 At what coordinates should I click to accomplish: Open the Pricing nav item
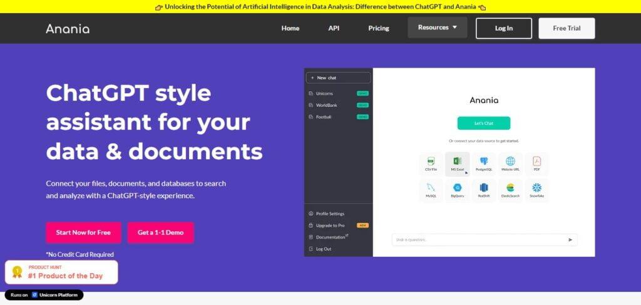379,28
